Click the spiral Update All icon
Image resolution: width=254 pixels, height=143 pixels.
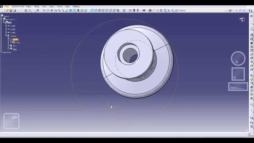(150, 11)
